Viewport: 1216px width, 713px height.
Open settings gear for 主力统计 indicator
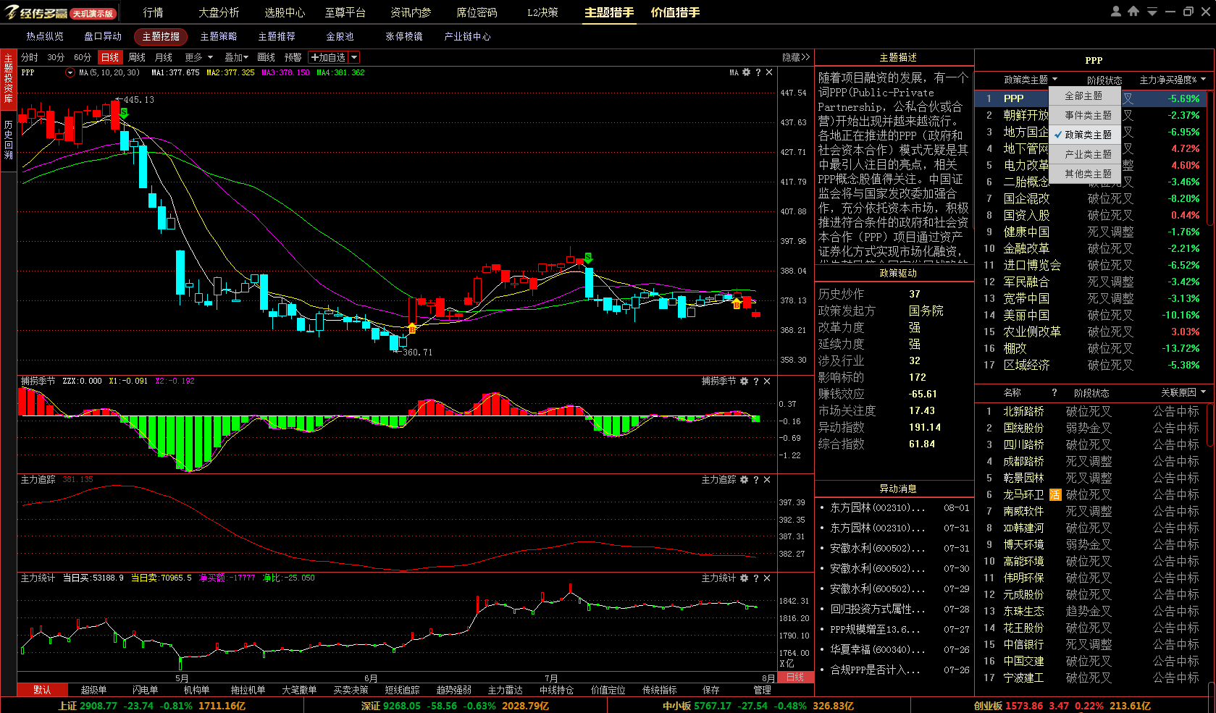click(744, 578)
